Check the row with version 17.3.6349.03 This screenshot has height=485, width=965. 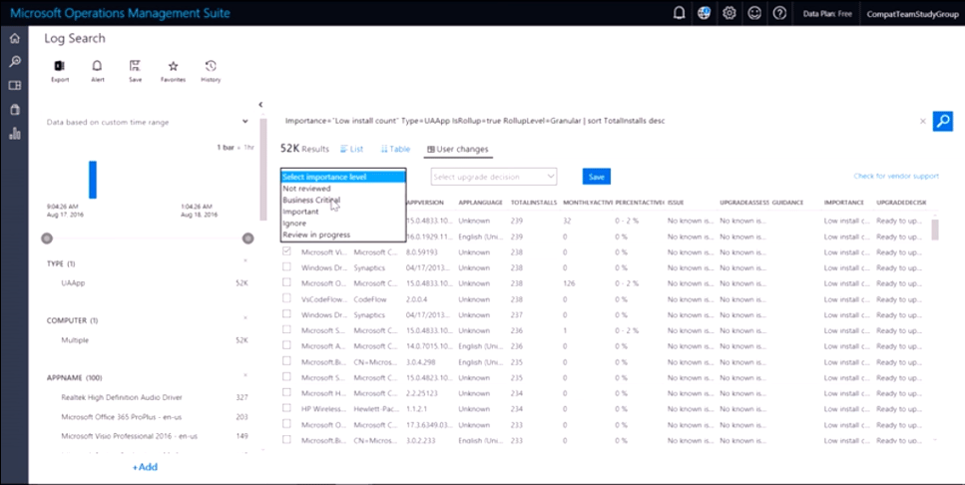[x=286, y=423]
